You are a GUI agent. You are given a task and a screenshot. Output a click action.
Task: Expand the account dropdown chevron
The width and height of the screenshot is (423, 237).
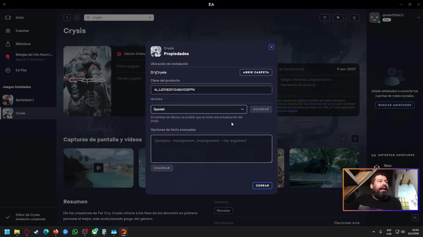pyautogui.click(x=419, y=17)
